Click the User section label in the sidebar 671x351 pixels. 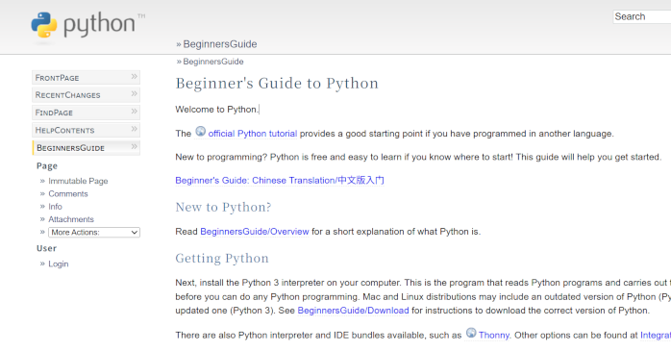pos(47,248)
